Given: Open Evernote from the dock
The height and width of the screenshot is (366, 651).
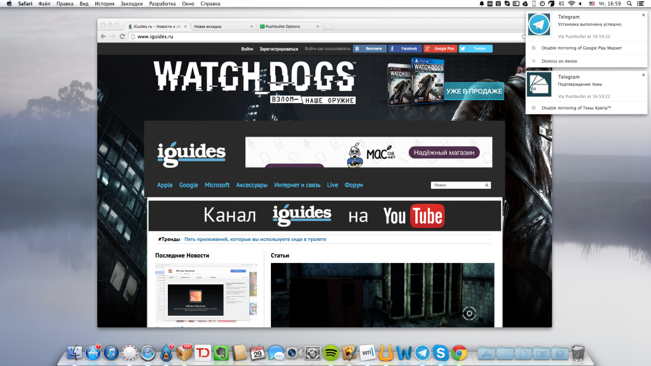Looking at the screenshot, I should 221,353.
